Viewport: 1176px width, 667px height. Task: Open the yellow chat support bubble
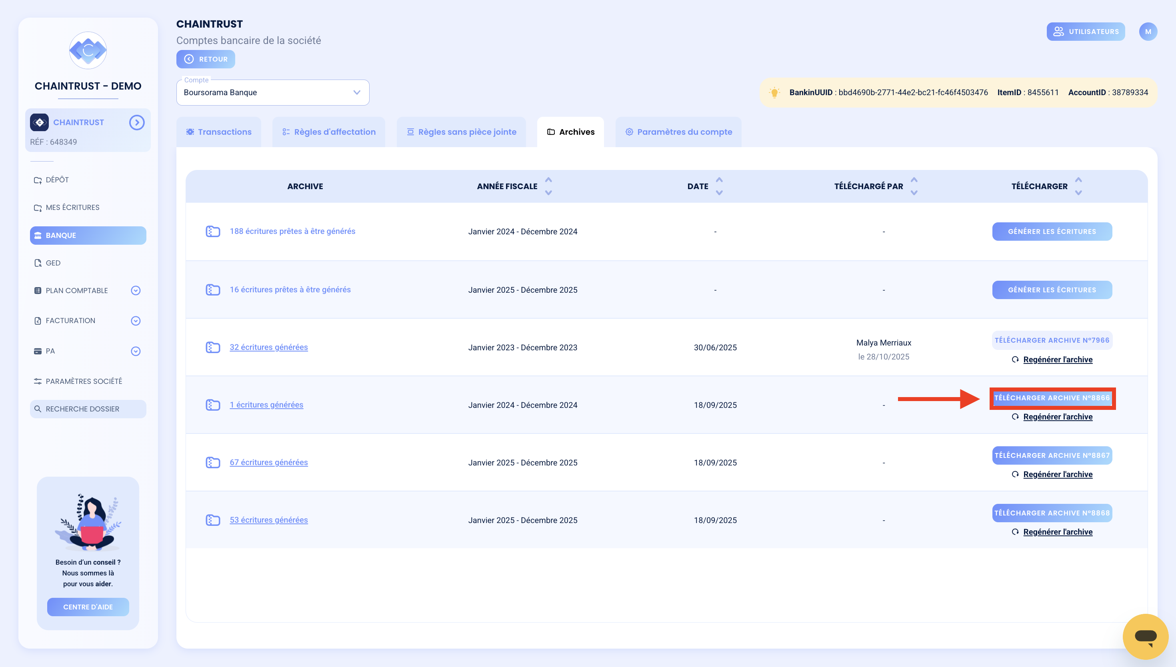click(x=1145, y=637)
